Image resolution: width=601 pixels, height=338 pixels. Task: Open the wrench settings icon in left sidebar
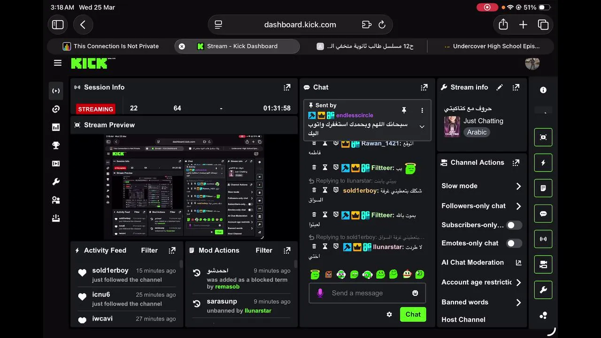(x=56, y=182)
